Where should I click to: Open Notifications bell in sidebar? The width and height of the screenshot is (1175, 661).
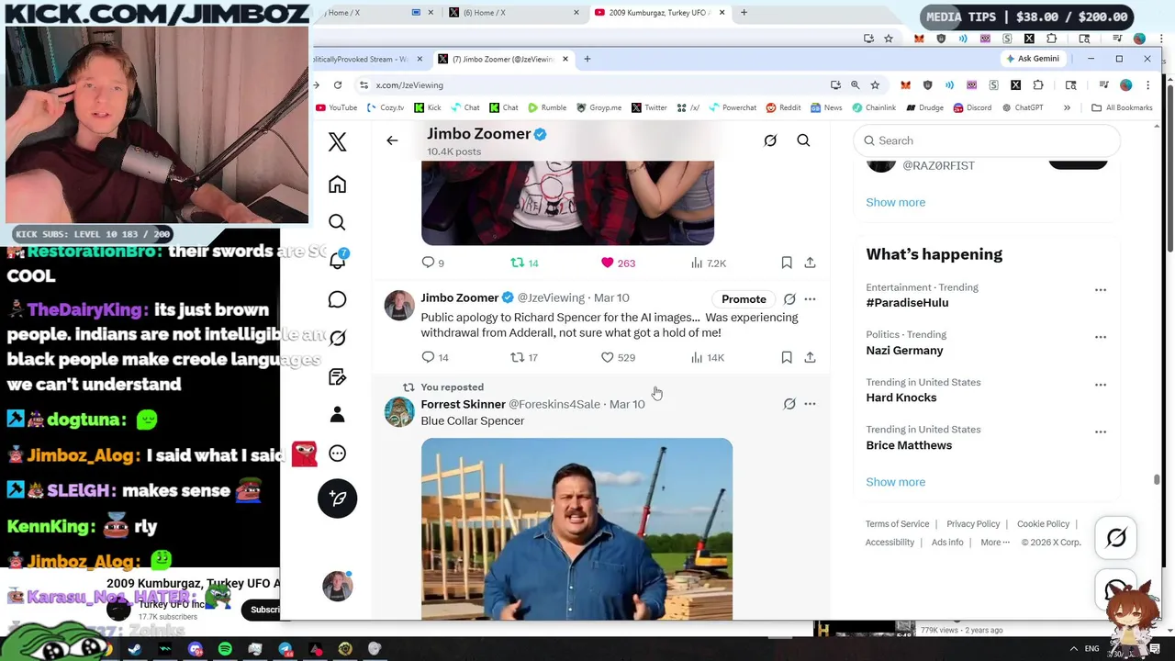tap(337, 261)
